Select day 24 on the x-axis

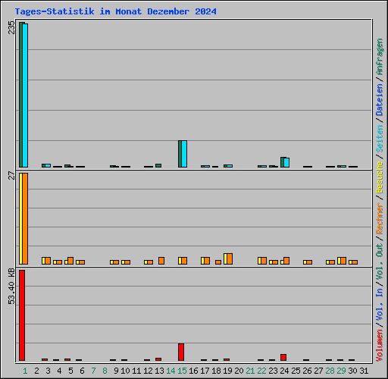click(x=284, y=371)
